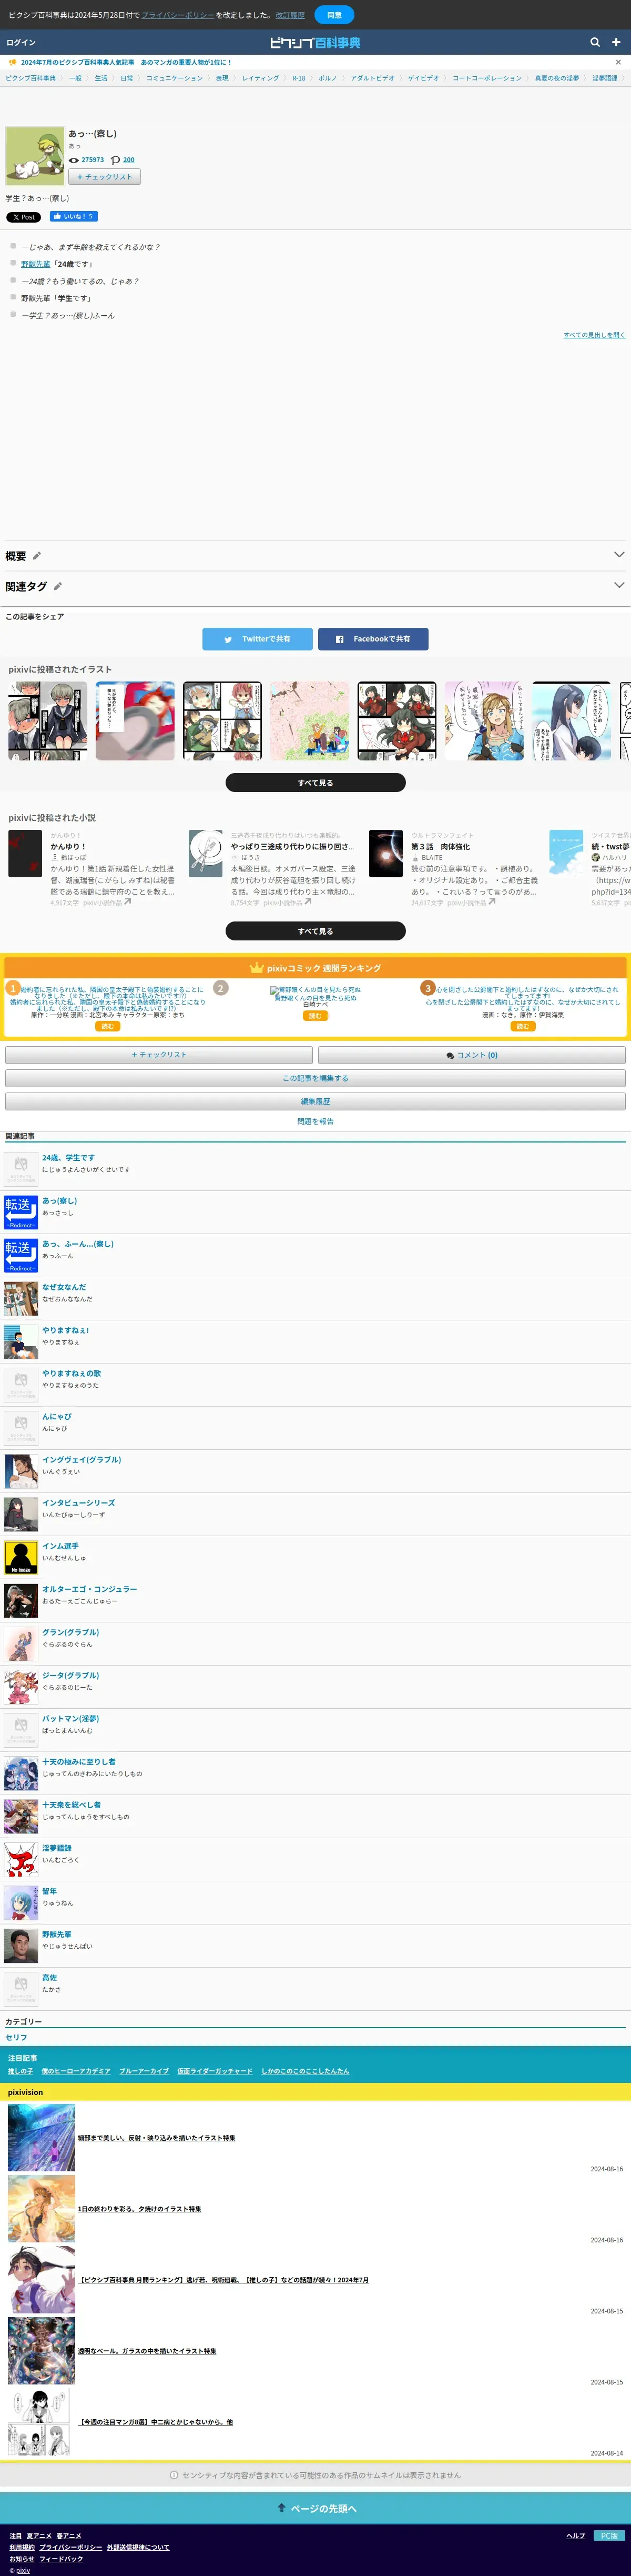Click the Facebook いいね button

pyautogui.click(x=74, y=217)
